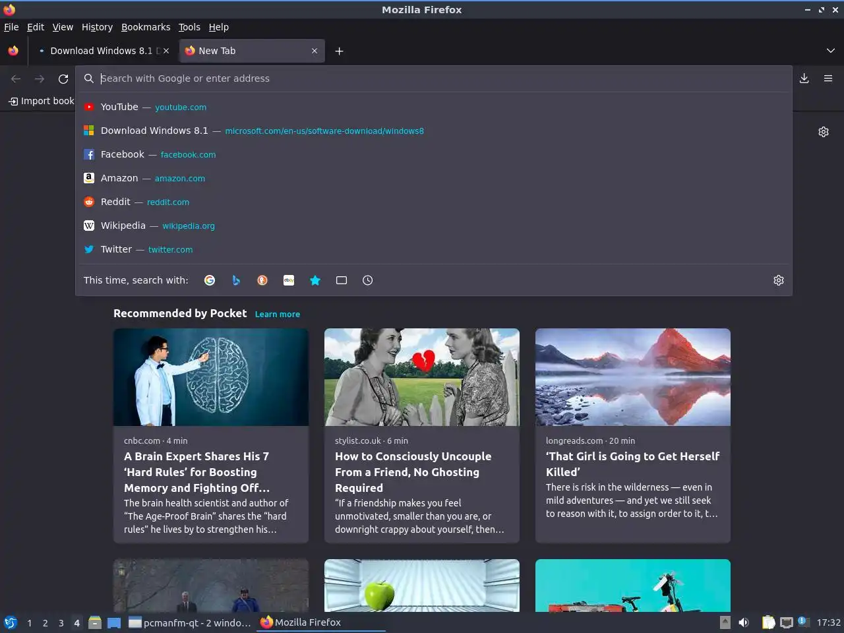The image size is (844, 633).
Task: Click the Mozilla Firefox taskbar entry
Action: click(x=321, y=622)
